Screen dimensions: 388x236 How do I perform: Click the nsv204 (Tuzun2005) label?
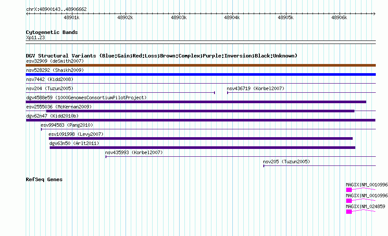pyautogui.click(x=50, y=88)
